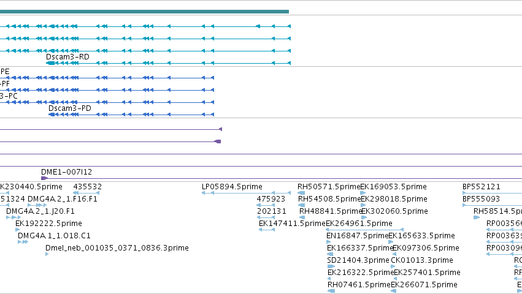Image resolution: width=522 pixels, height=294 pixels.
Task: Click the RH07461.5prime arrow glyph
Action: tap(331, 291)
